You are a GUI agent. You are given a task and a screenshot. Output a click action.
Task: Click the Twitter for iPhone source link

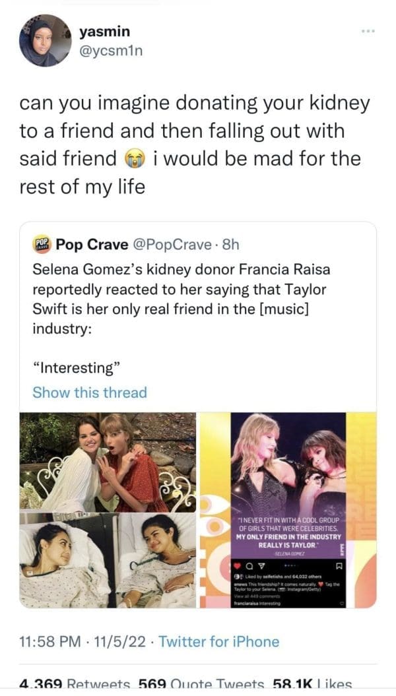(219, 642)
